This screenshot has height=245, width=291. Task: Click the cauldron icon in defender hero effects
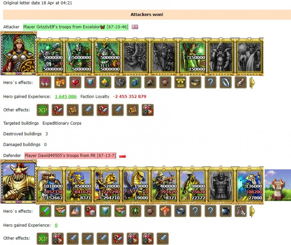point(226,211)
